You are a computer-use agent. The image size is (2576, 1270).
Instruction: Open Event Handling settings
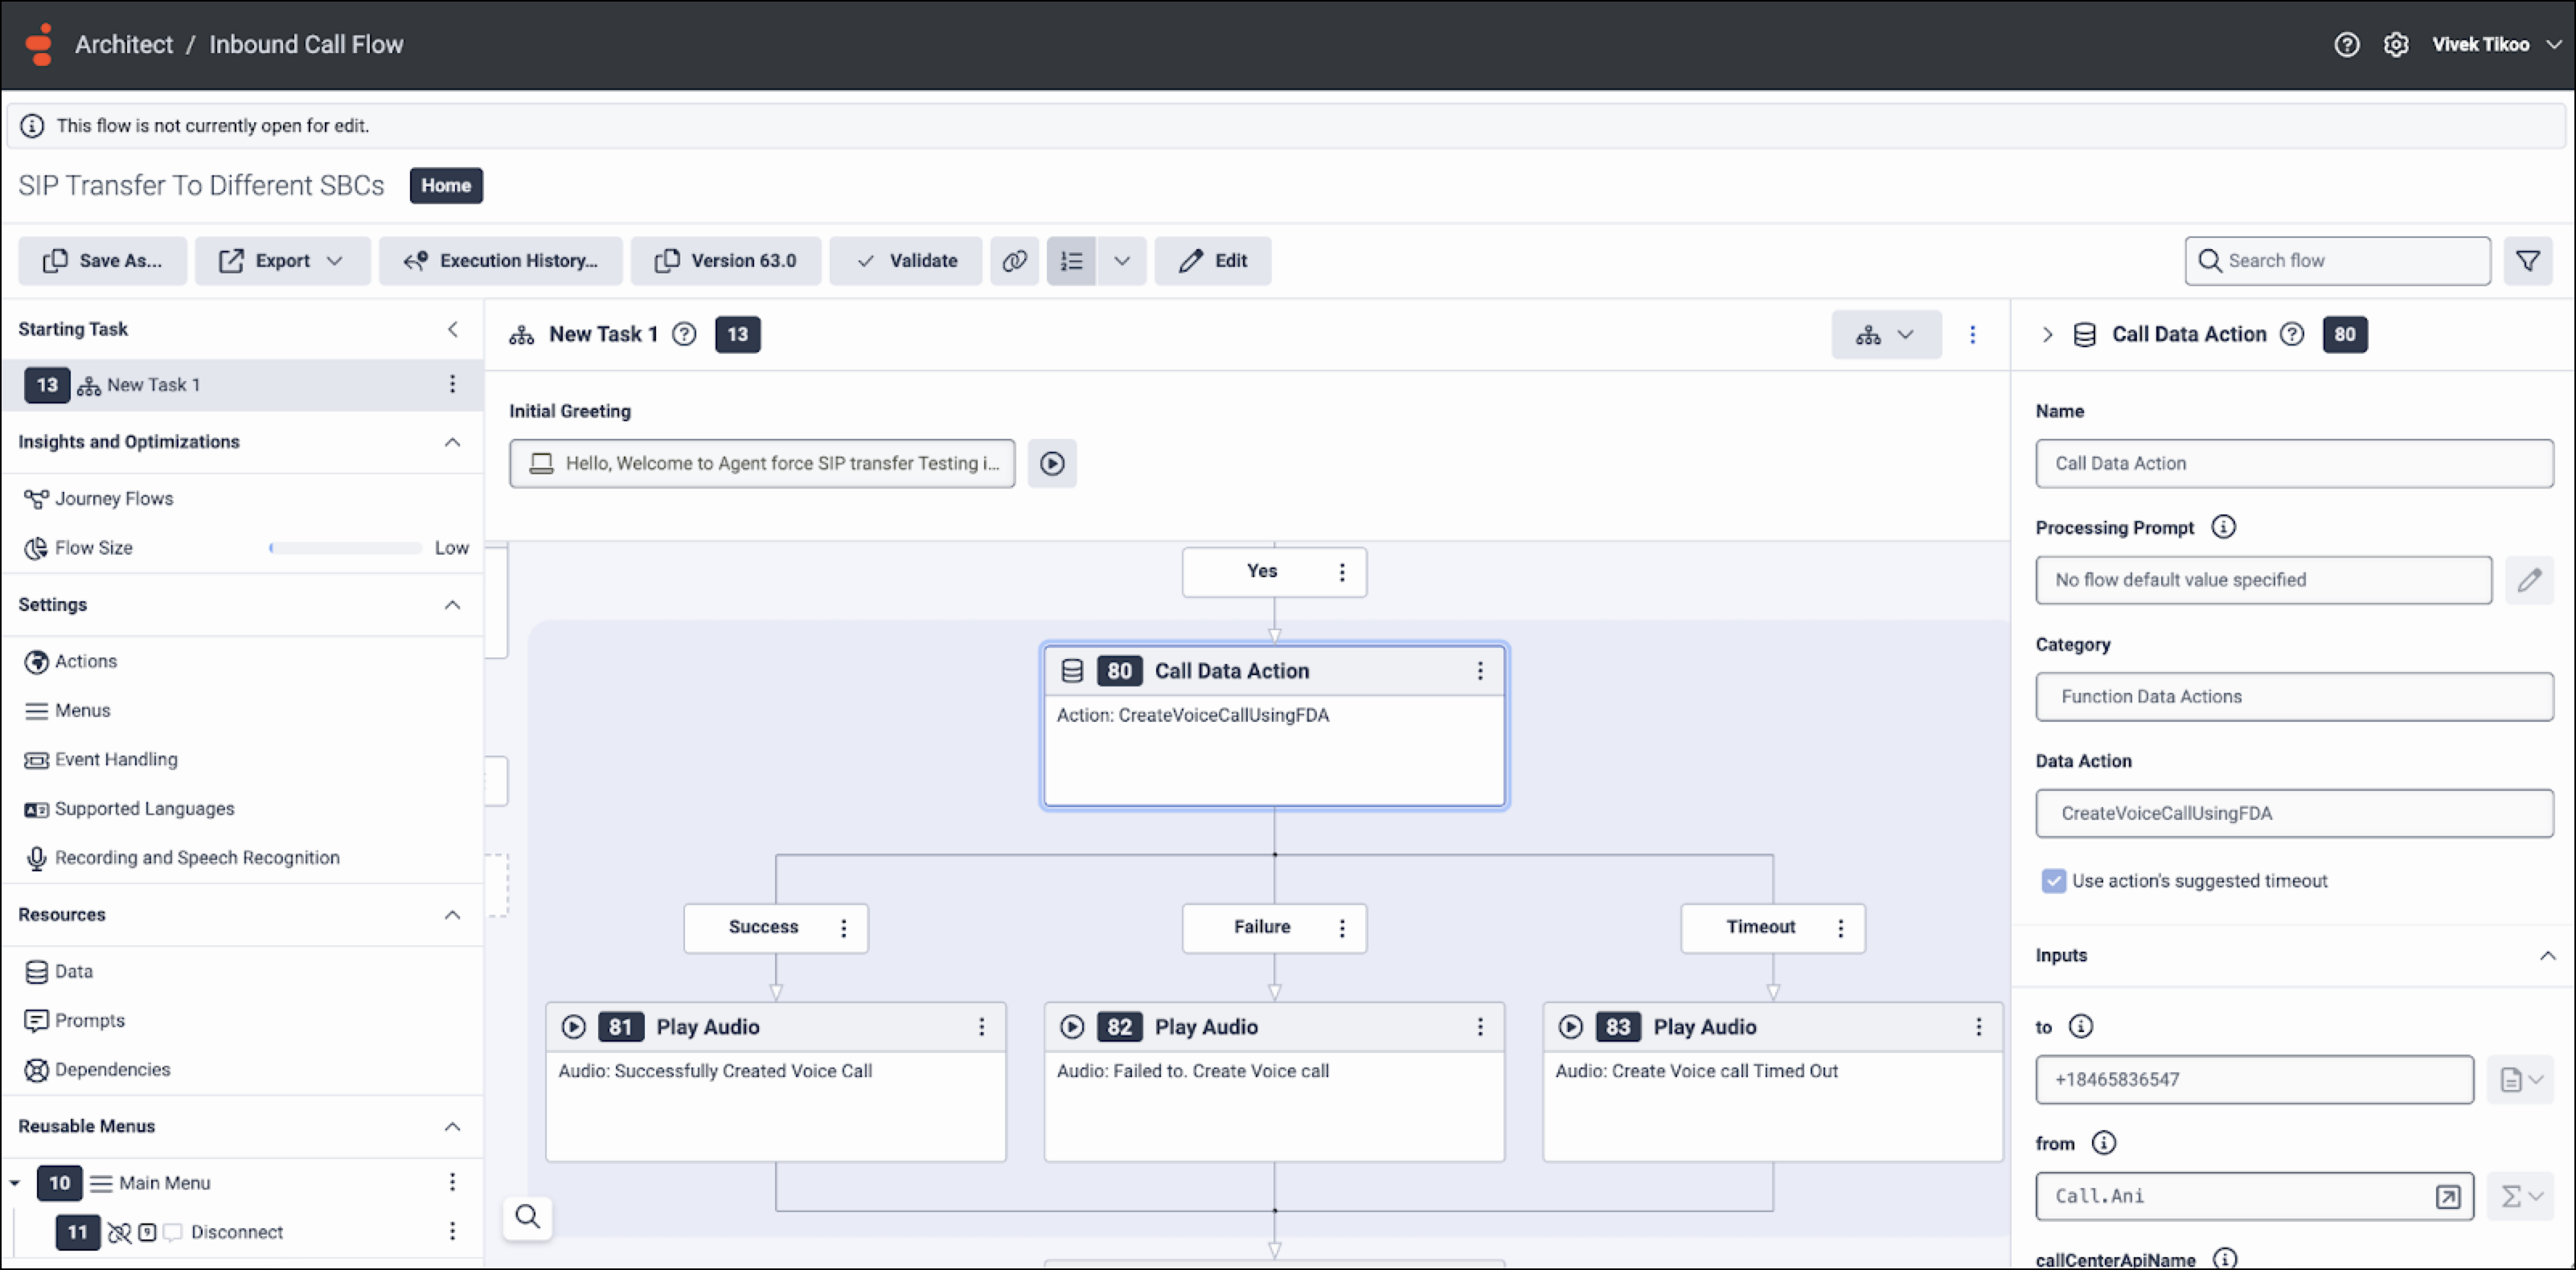point(116,759)
